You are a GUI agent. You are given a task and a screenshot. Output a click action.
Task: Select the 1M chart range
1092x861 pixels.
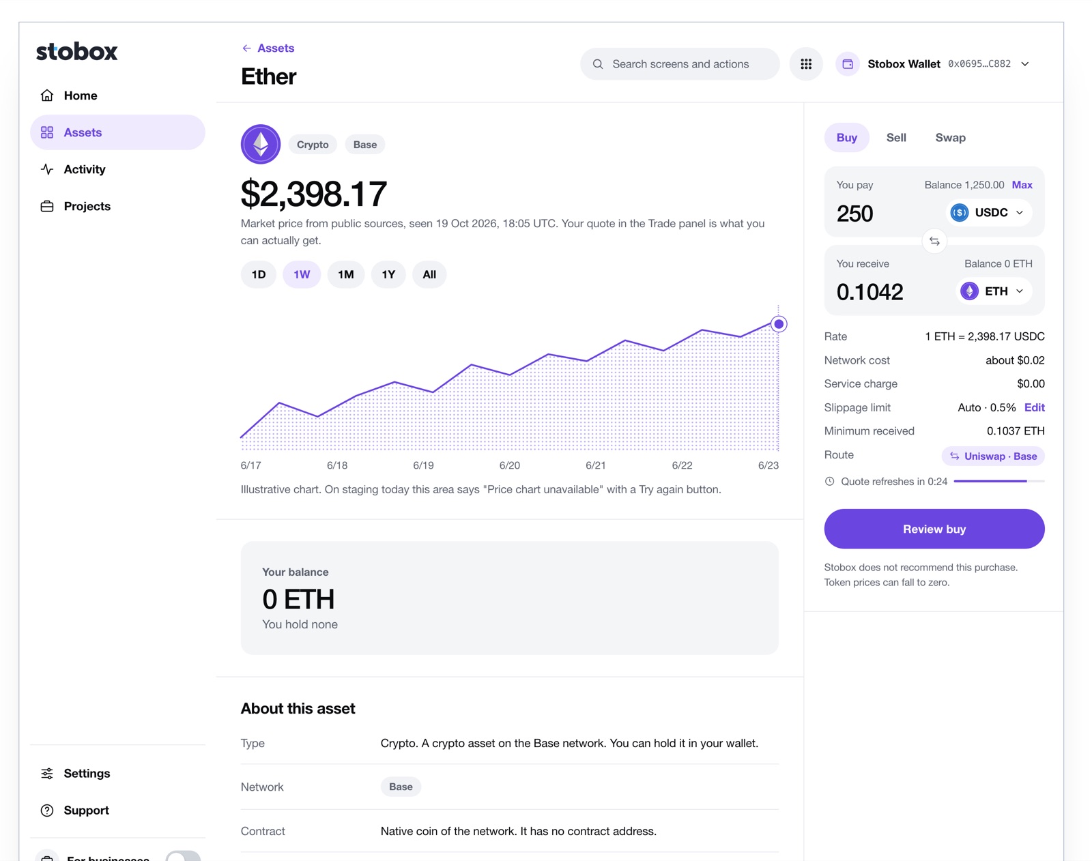[x=346, y=274]
